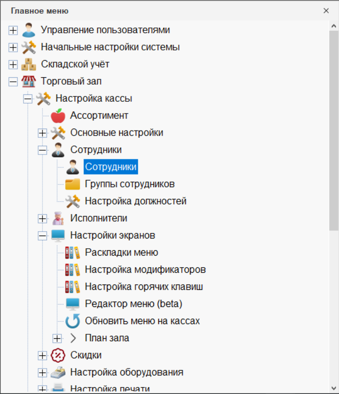The width and height of the screenshot is (339, 394).
Task: Click the percent badge icon for Скидки
Action: click(58, 355)
